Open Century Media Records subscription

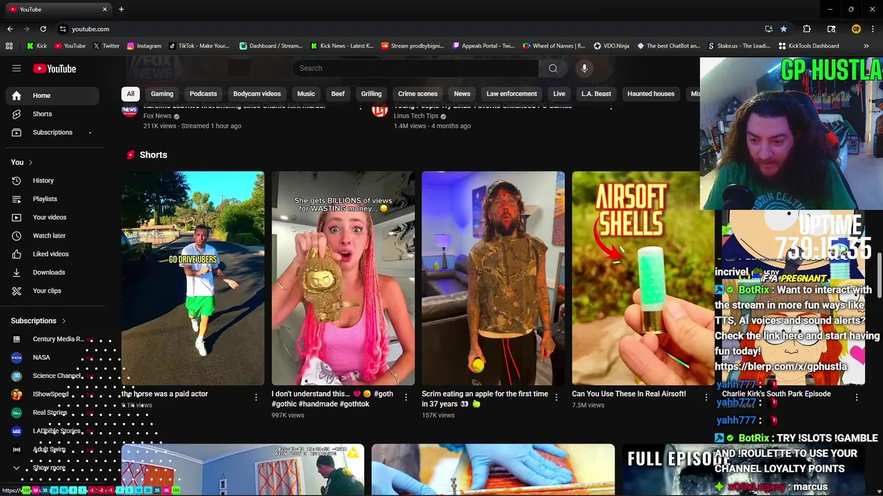pyautogui.click(x=52, y=339)
